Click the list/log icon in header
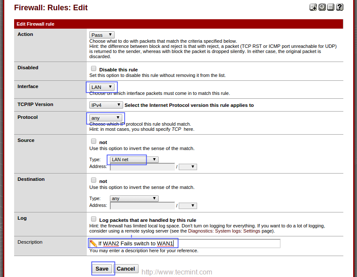Image resolution: width=357 pixels, height=277 pixels. click(330, 7)
